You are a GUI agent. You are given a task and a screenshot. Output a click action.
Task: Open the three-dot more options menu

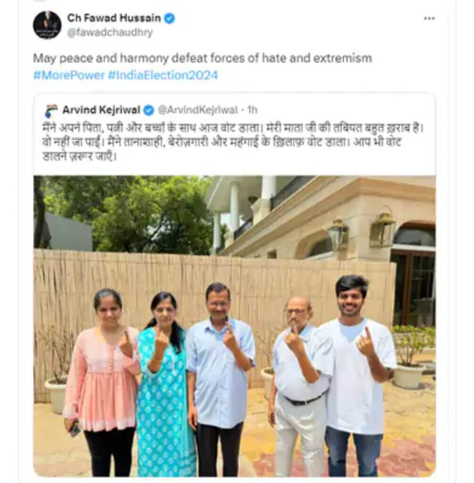(429, 18)
